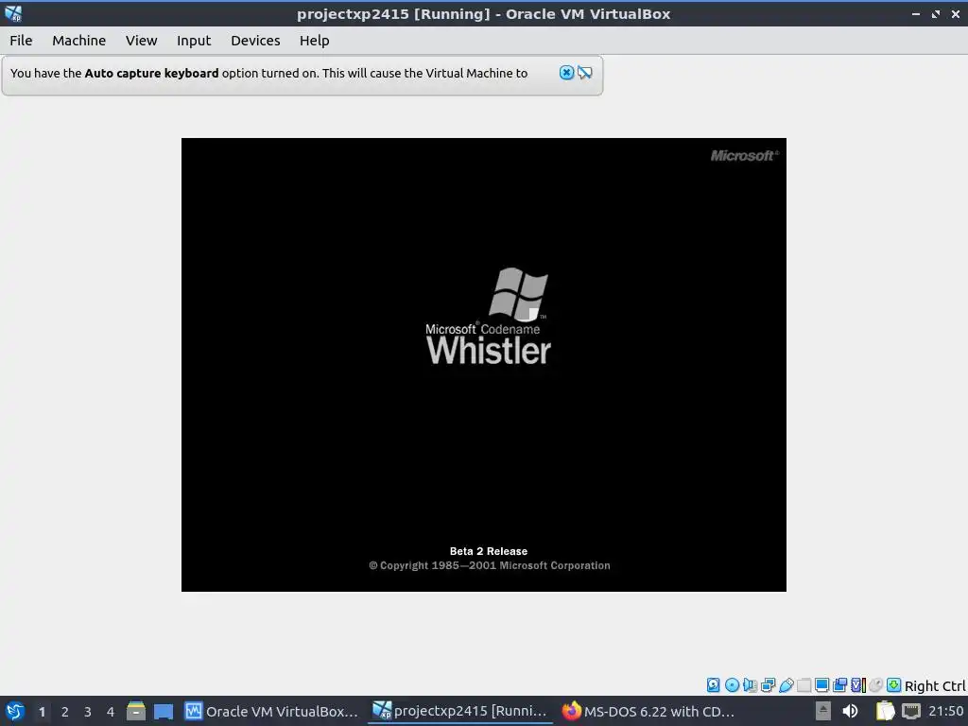Open the Input menu

[x=194, y=40]
